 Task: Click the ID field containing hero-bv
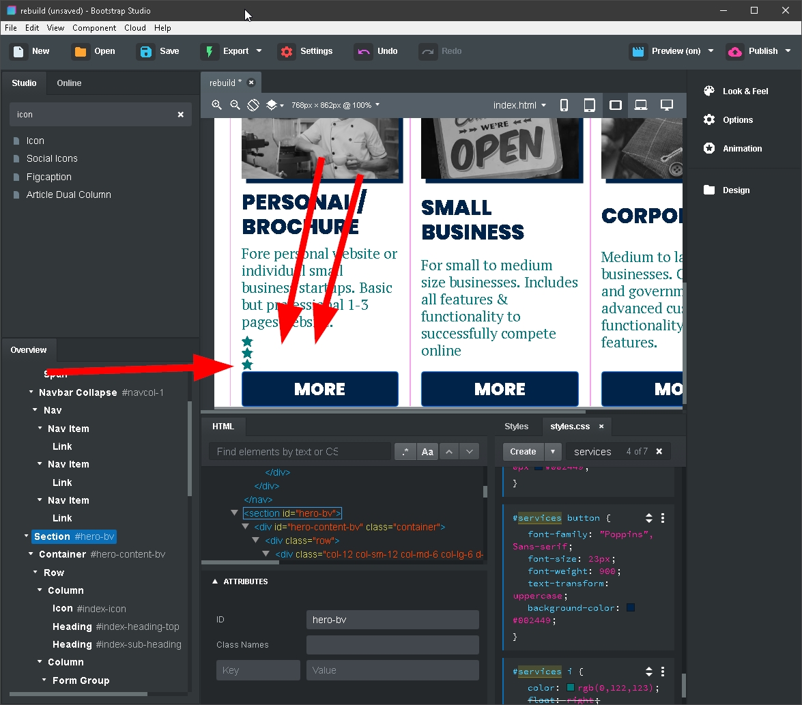(x=392, y=620)
